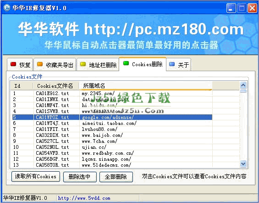The image size is (259, 203).
Task: Sort by the Id column header
Action: pos(22,86)
